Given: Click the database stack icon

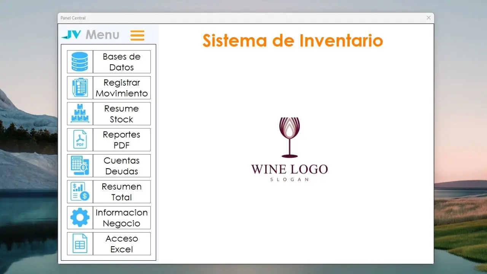Looking at the screenshot, I should pyautogui.click(x=80, y=62).
